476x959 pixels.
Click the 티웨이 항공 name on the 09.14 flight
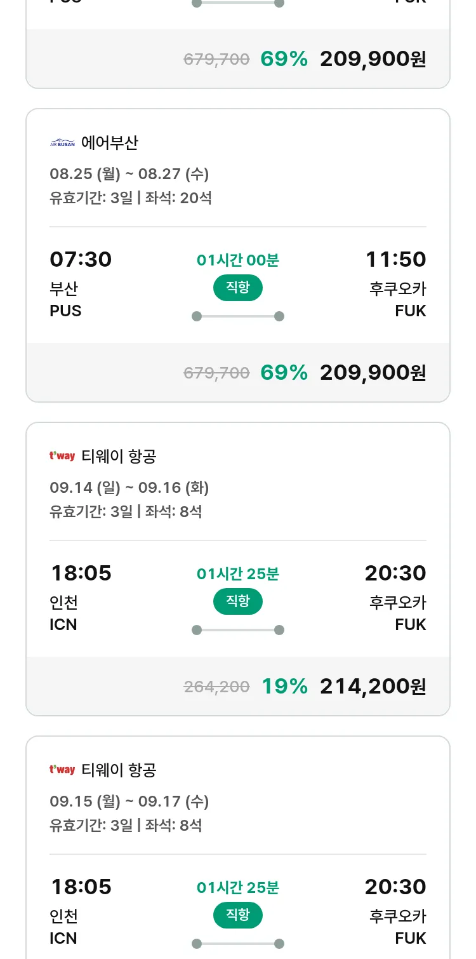(x=119, y=456)
